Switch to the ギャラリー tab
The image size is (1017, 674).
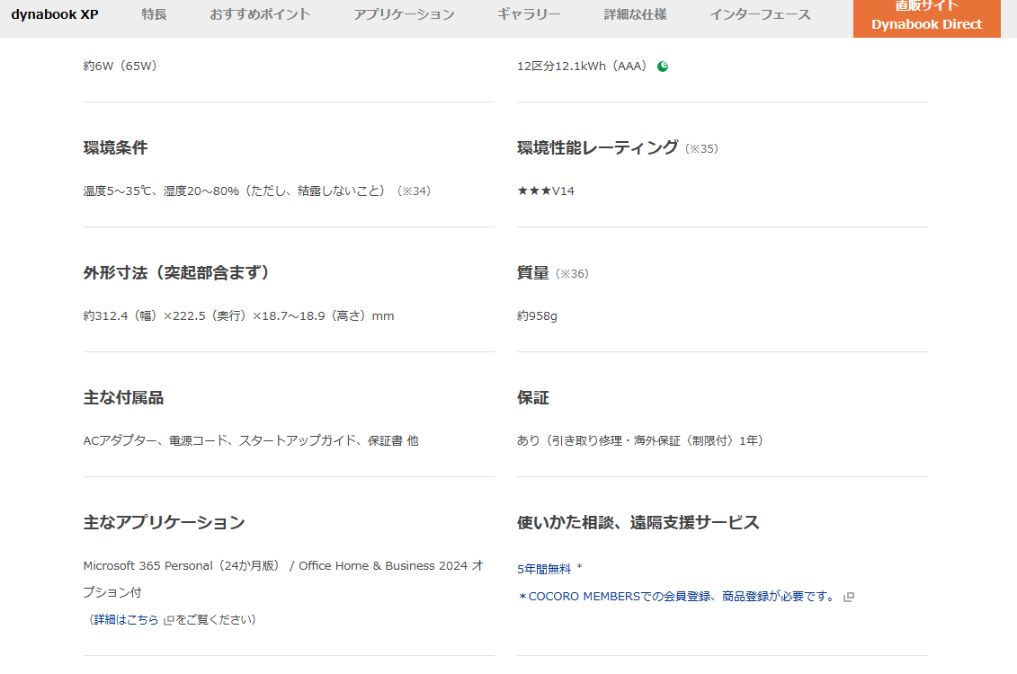click(529, 14)
